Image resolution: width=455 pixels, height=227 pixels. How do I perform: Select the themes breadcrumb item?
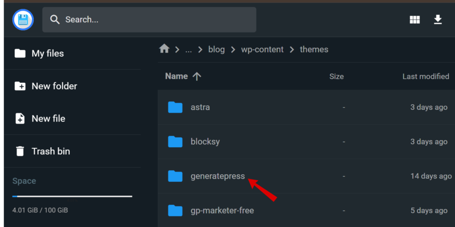(314, 50)
